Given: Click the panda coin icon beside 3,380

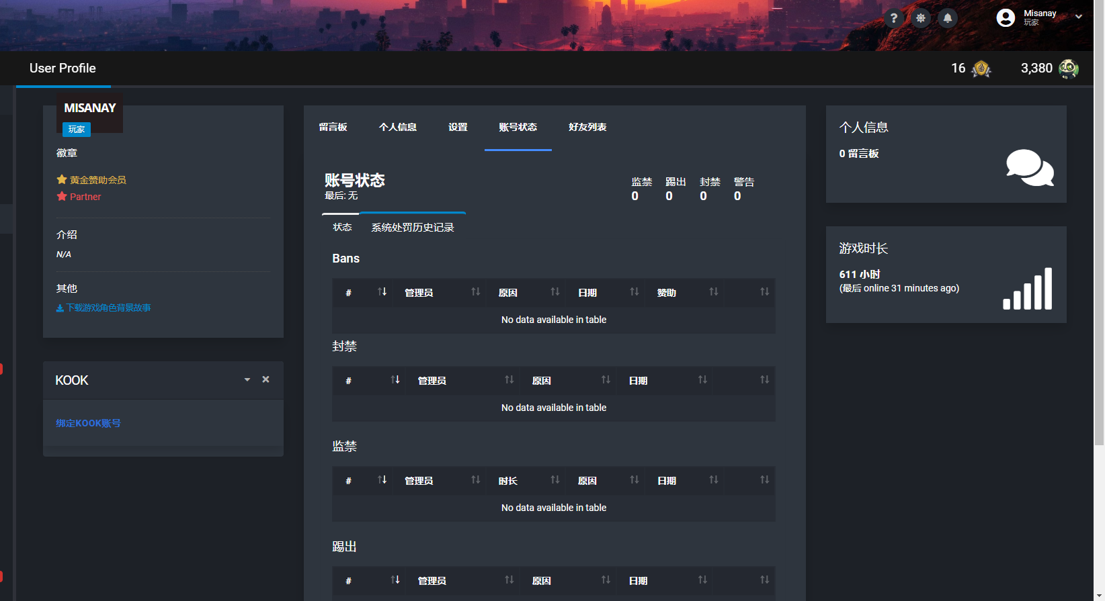Looking at the screenshot, I should point(1069,68).
